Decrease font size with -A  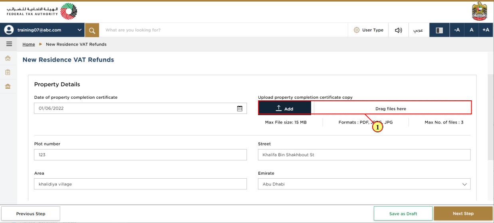pyautogui.click(x=457, y=30)
